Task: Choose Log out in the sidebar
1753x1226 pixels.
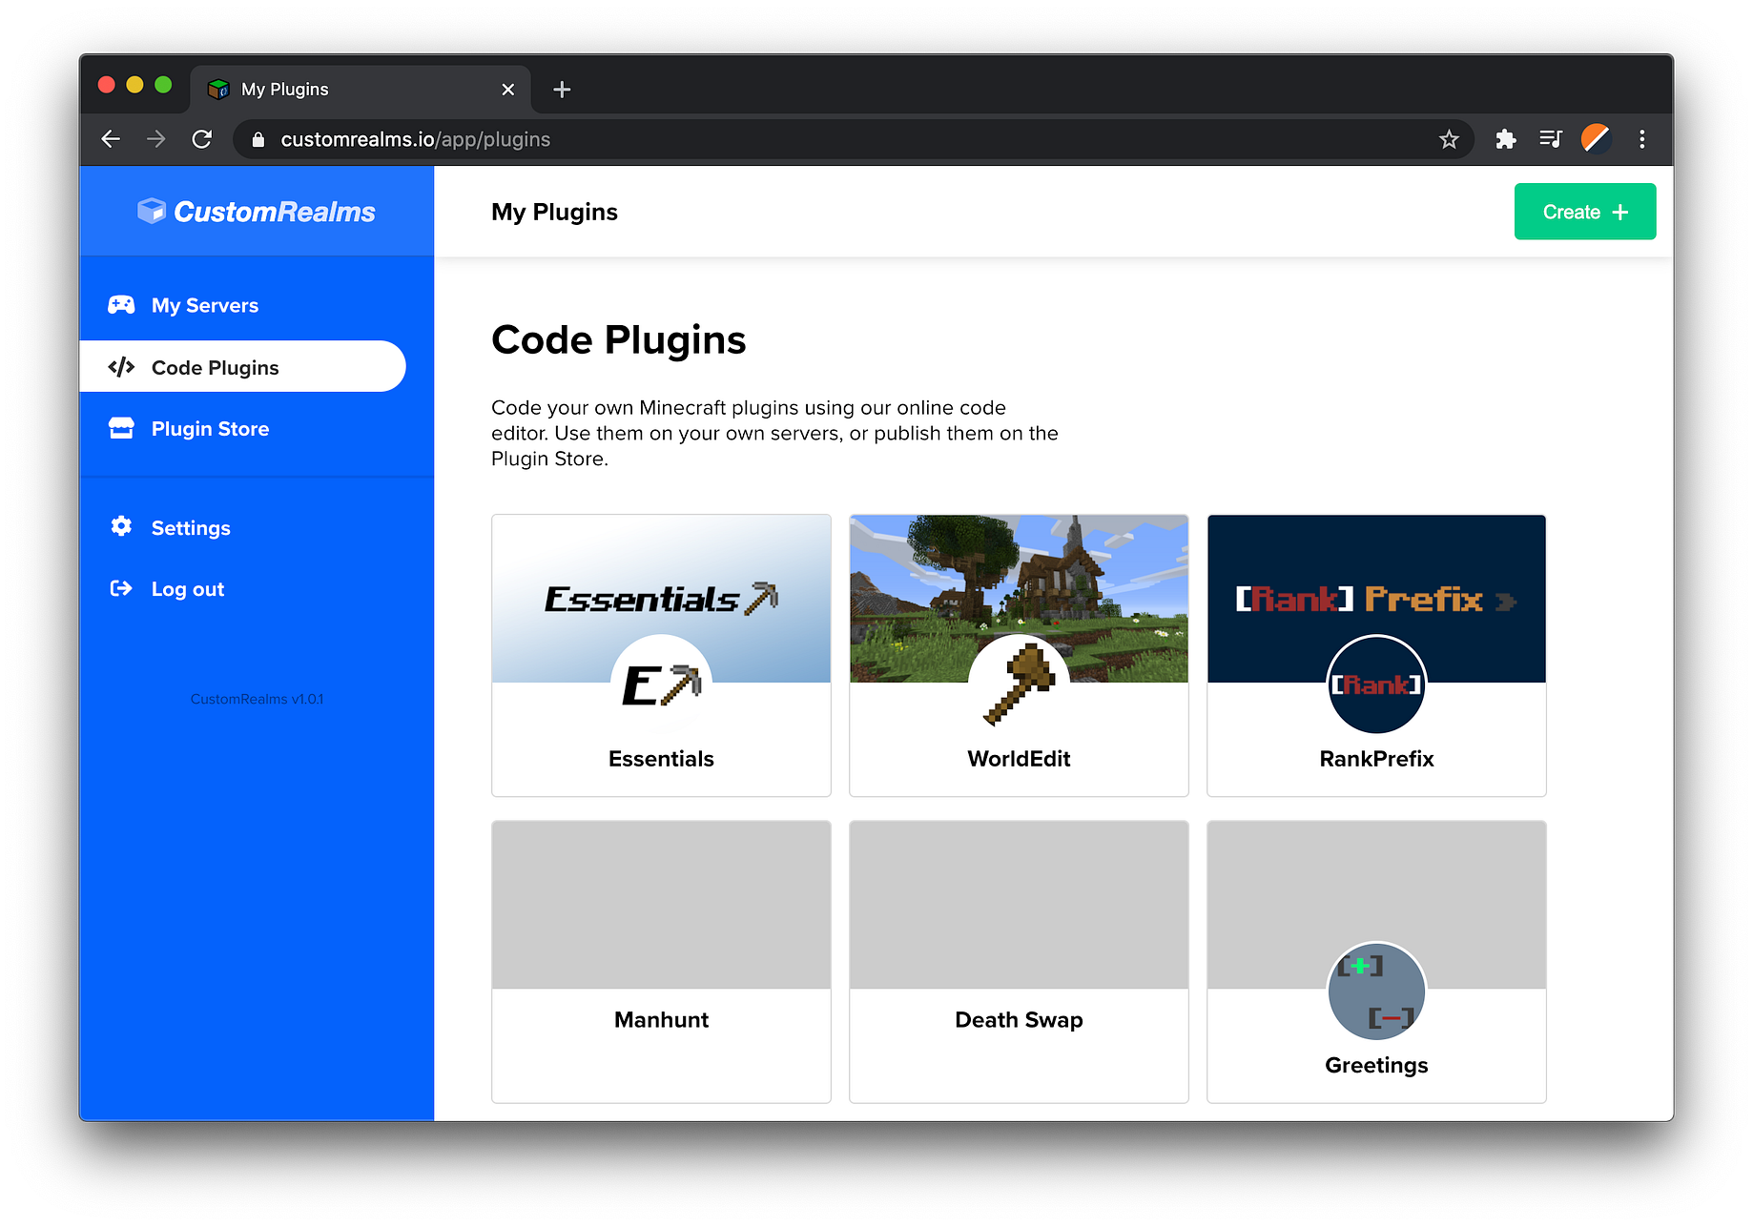Action: coord(188,589)
